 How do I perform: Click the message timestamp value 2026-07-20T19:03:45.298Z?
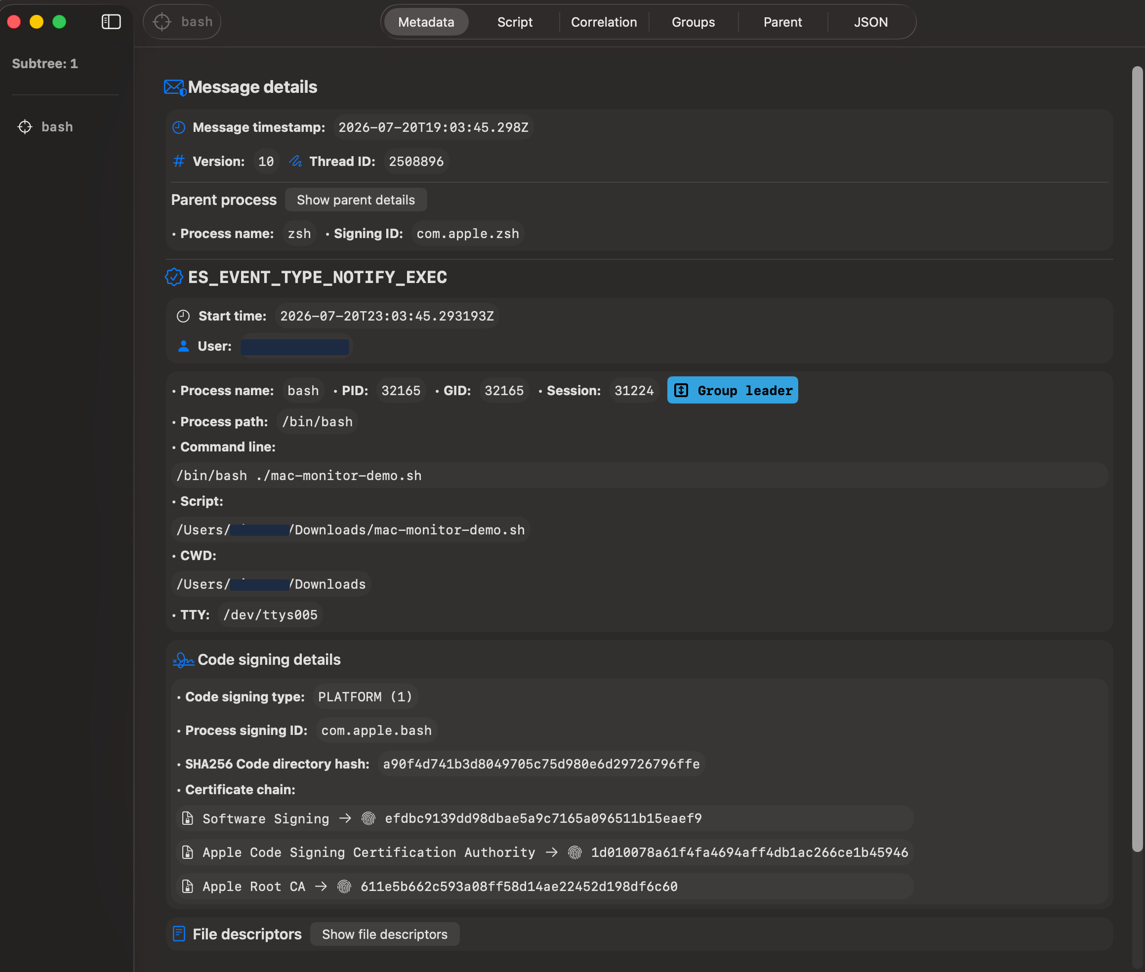434,127
